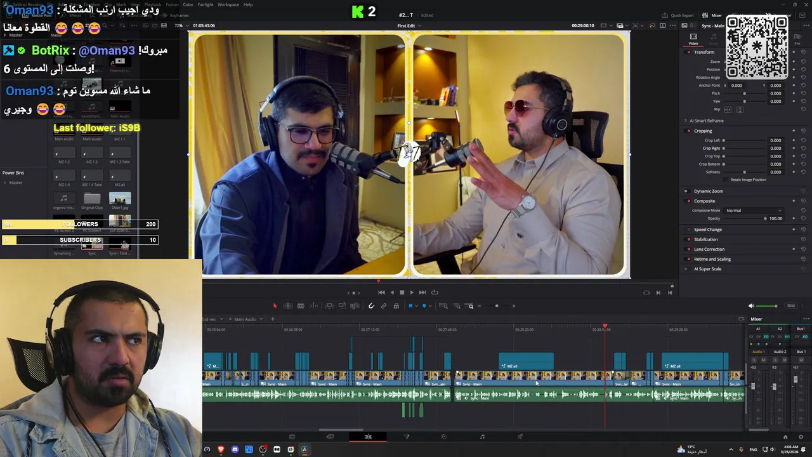Select the Video inspector tab
This screenshot has height=457, width=812.
point(693,39)
